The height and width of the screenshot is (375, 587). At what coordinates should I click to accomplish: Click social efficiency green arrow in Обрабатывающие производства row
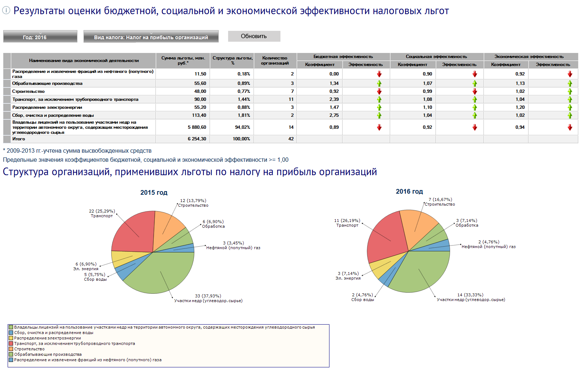tap(474, 83)
